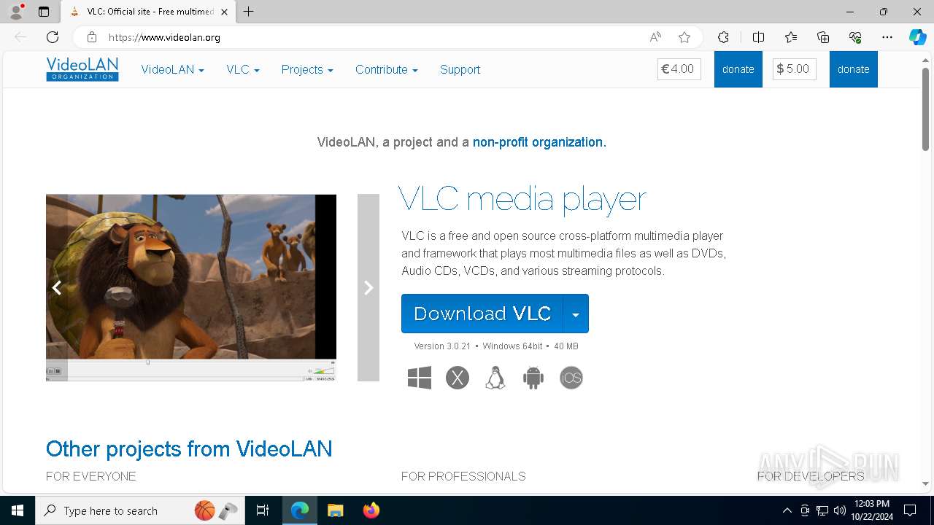This screenshot has width=934, height=525.
Task: Click the Download VLC button
Action: (482, 314)
